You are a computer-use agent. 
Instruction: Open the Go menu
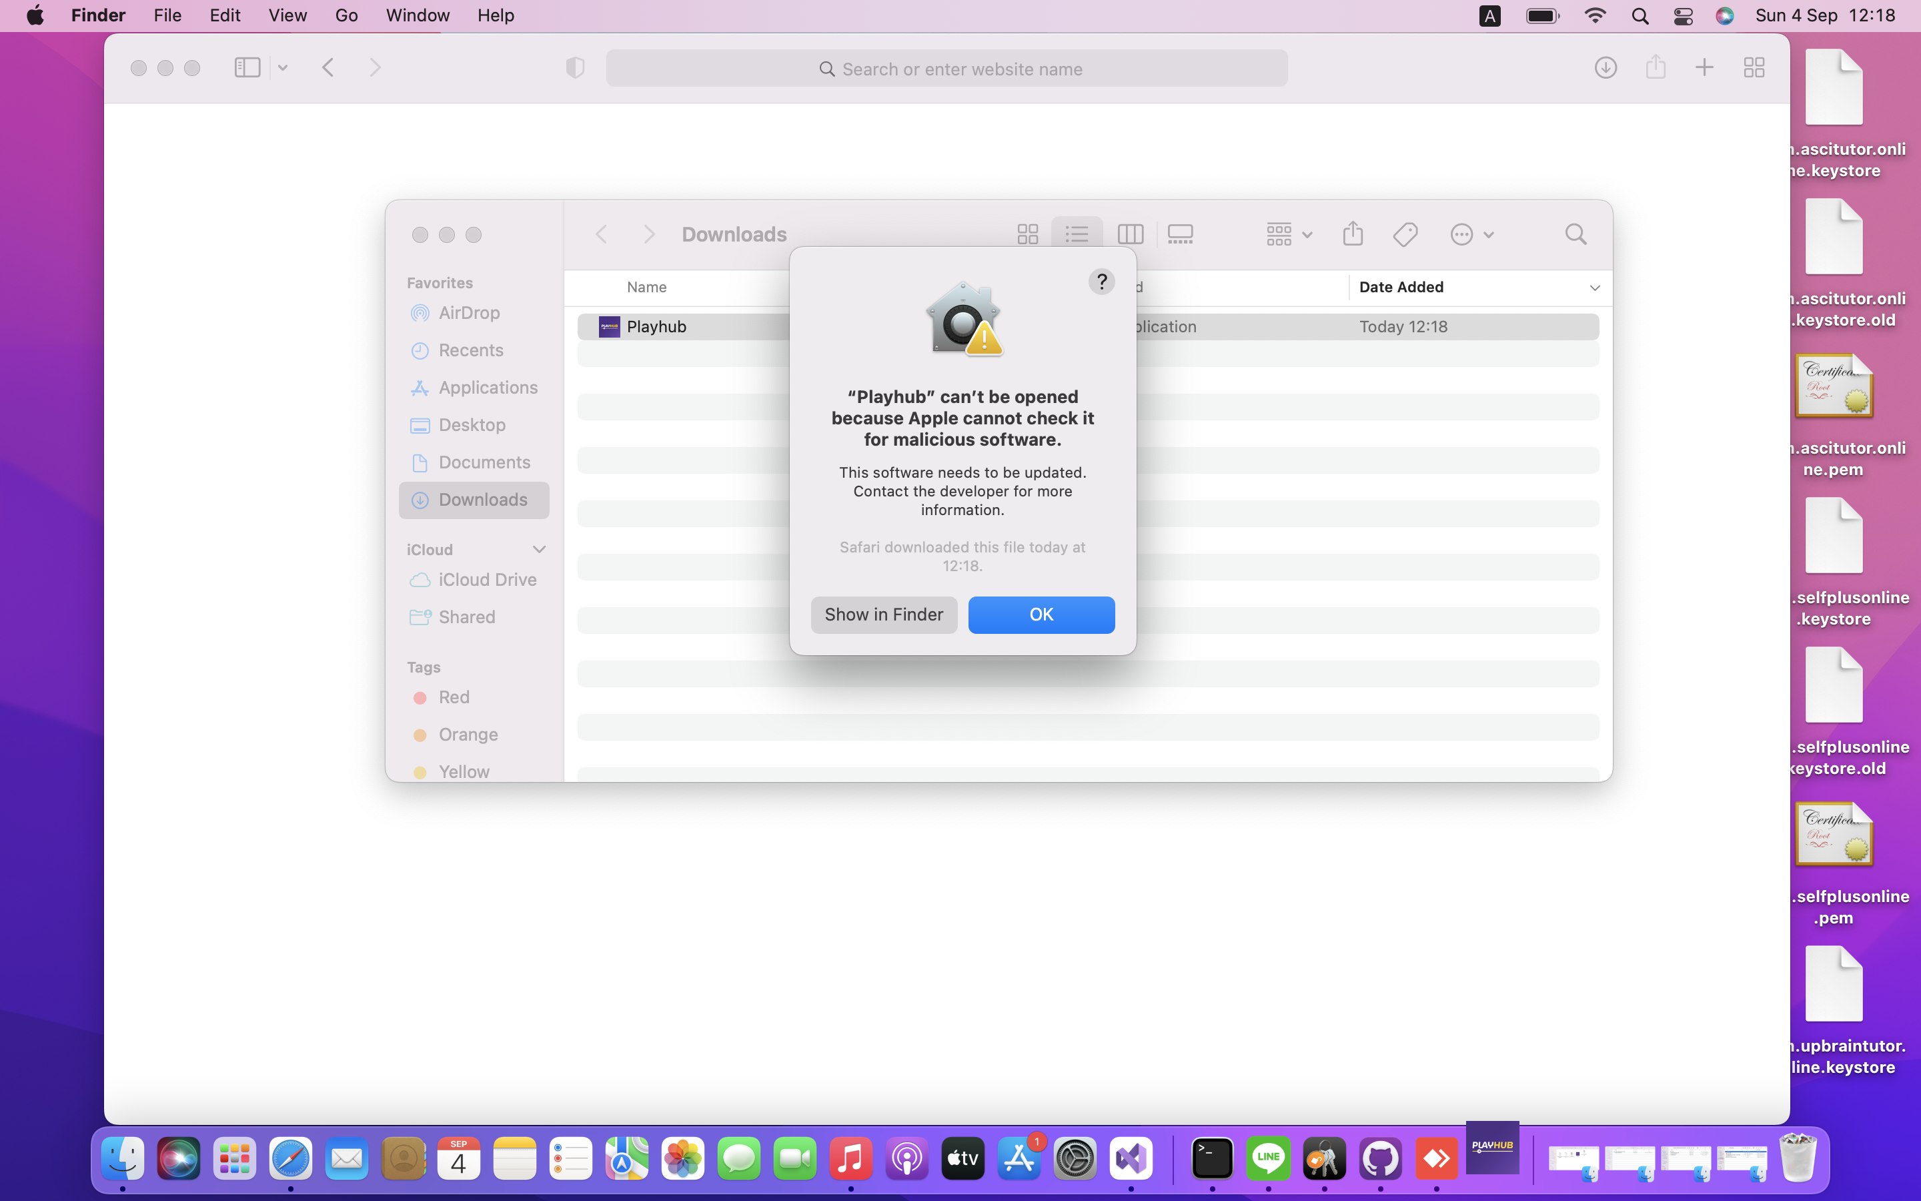click(x=346, y=15)
